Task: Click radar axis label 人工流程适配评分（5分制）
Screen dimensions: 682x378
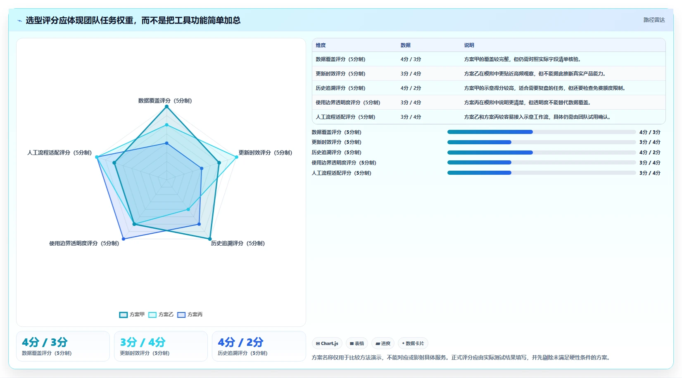Action: (x=59, y=153)
